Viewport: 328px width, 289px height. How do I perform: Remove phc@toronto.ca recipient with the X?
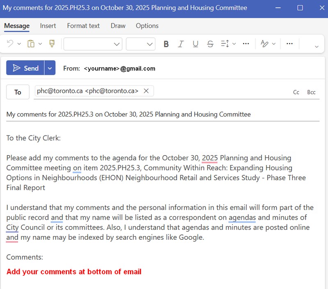146,91
